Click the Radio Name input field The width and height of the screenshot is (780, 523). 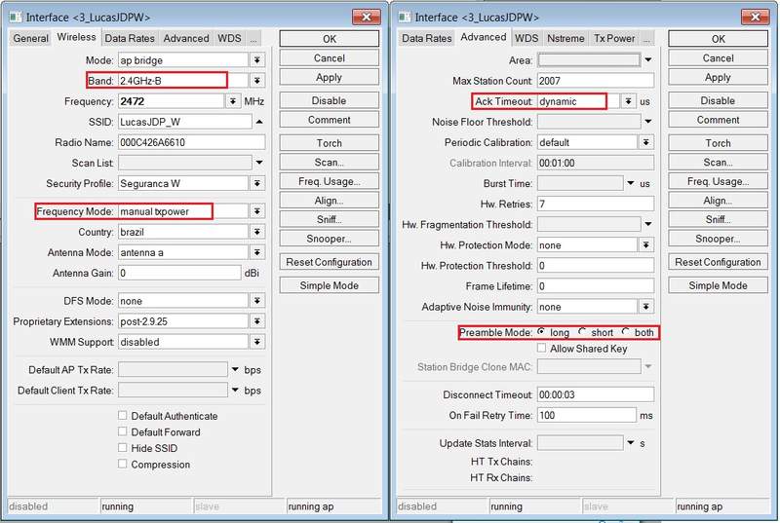coord(191,142)
